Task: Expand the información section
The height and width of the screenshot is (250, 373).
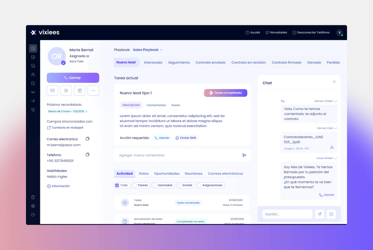Action: click(x=58, y=186)
